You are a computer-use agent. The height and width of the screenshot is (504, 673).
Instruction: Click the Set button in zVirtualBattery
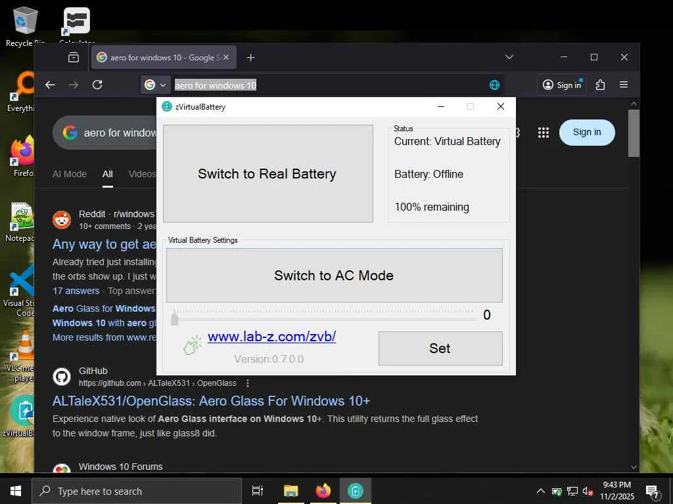pos(440,348)
